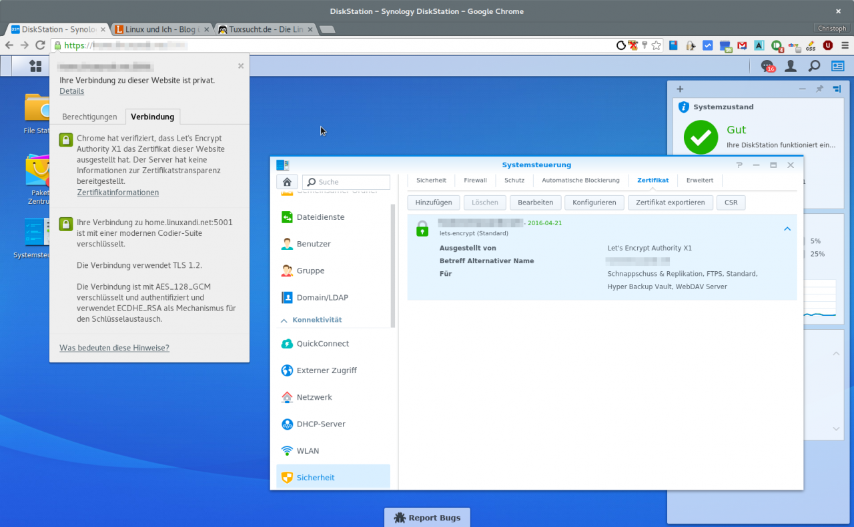This screenshot has height=527, width=854.
Task: Toggle the pin on the widget panel
Action: 819,89
